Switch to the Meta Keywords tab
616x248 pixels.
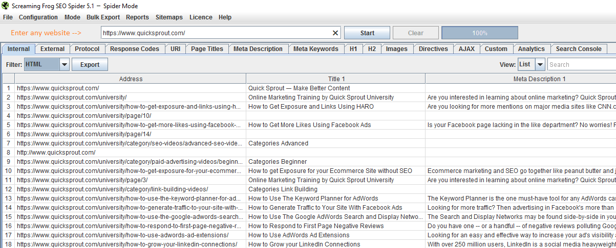(316, 49)
